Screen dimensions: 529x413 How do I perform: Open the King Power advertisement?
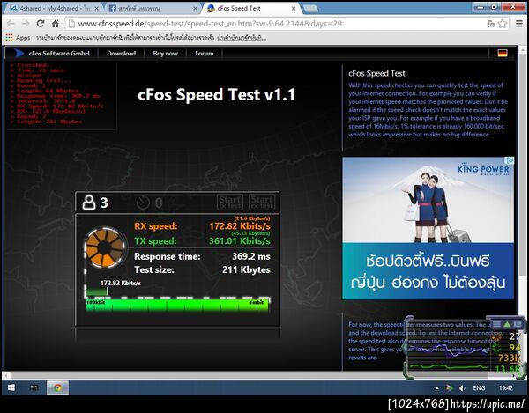[428, 228]
